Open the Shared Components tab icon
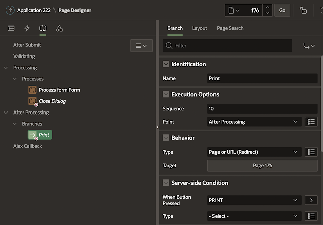Image resolution: width=323 pixels, height=225 pixels. pyautogui.click(x=59, y=28)
